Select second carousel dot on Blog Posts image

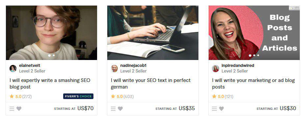254,55
